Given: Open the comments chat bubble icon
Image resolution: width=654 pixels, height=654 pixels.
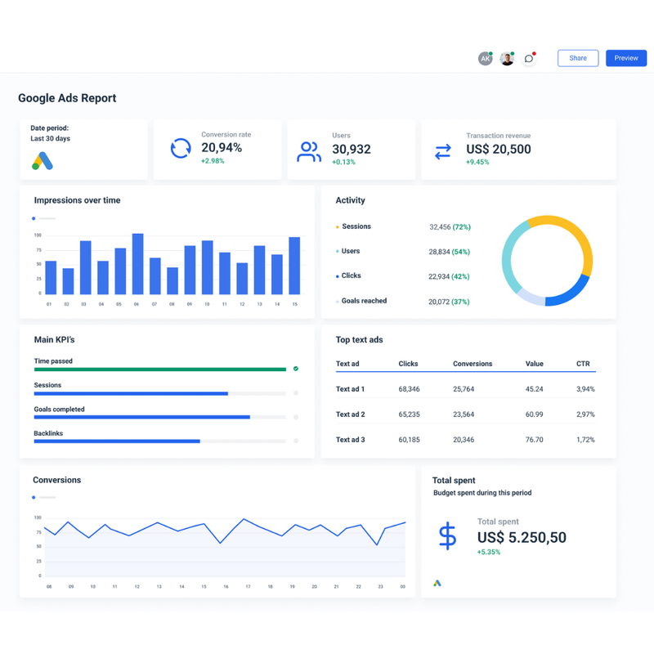Looking at the screenshot, I should (x=529, y=59).
